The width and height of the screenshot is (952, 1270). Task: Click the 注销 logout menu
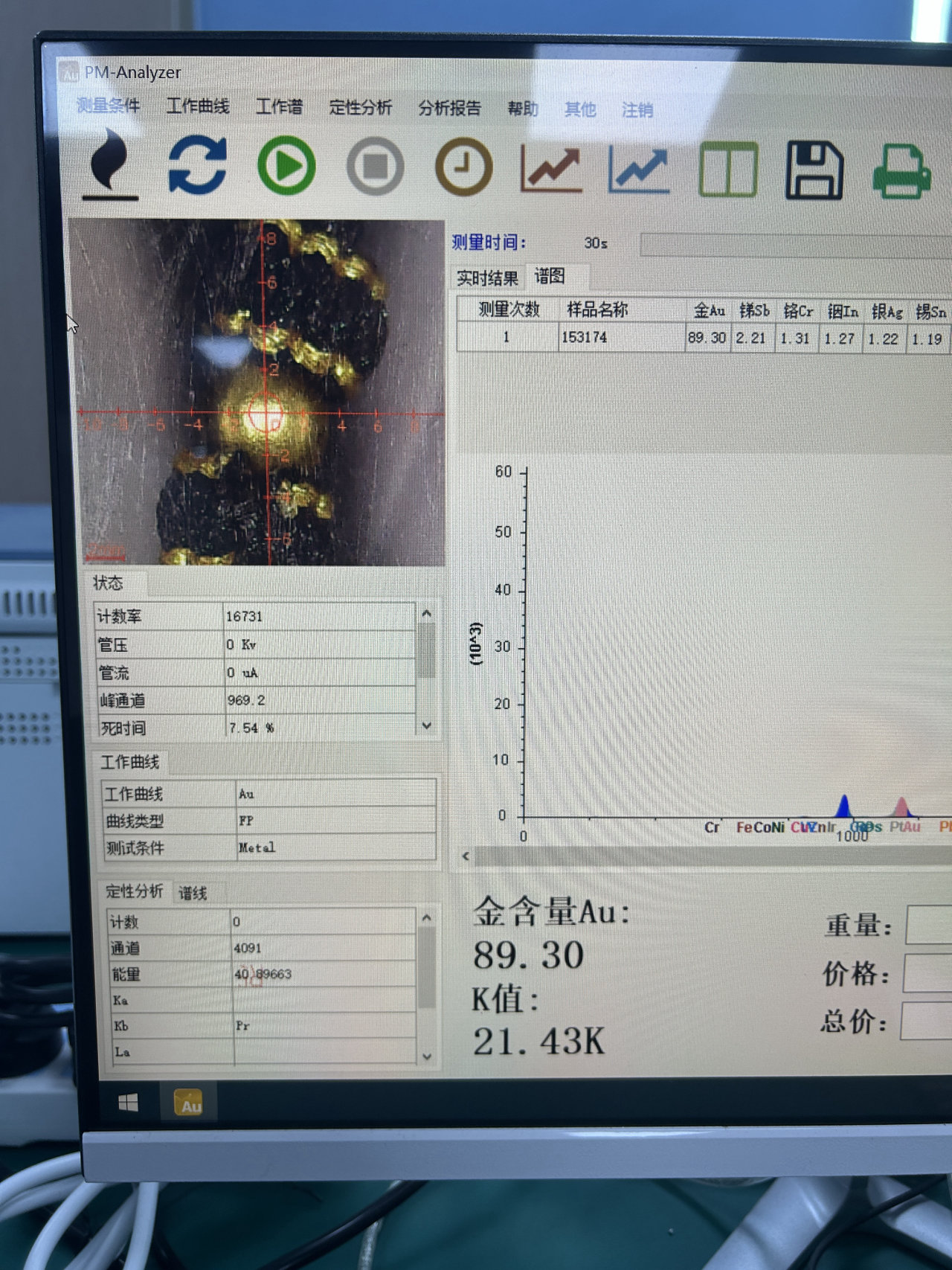[637, 111]
